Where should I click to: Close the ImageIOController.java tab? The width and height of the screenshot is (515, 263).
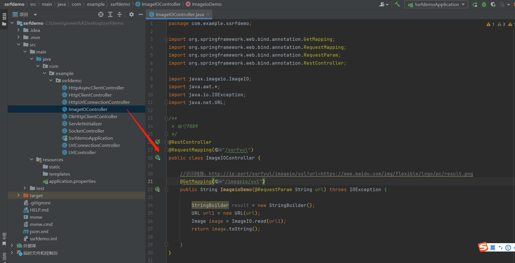pyautogui.click(x=208, y=14)
